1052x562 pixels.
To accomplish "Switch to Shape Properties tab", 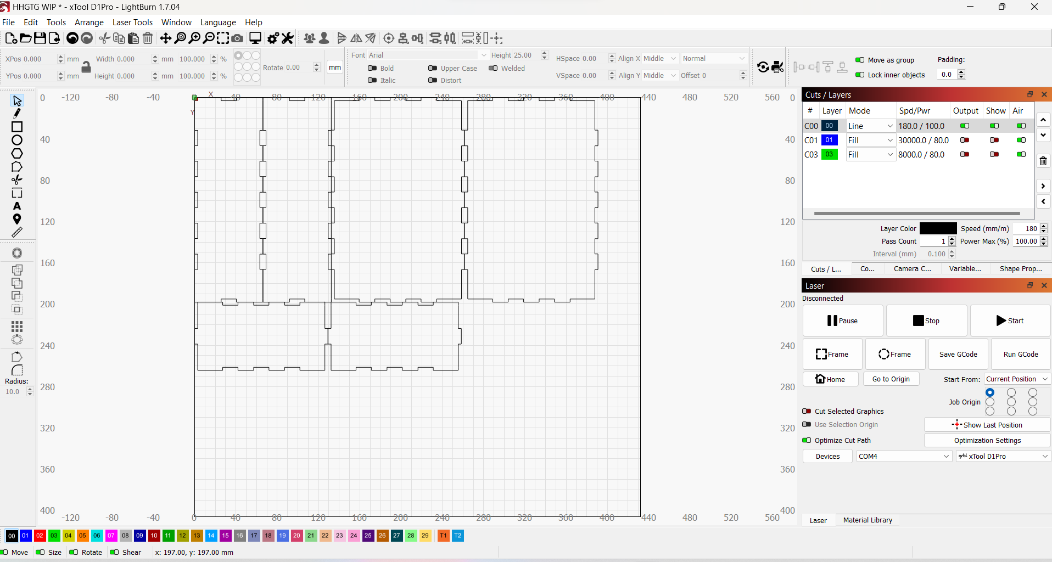I will (x=1021, y=269).
